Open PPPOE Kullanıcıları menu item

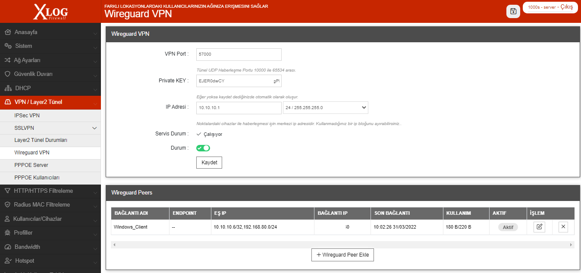click(50, 178)
